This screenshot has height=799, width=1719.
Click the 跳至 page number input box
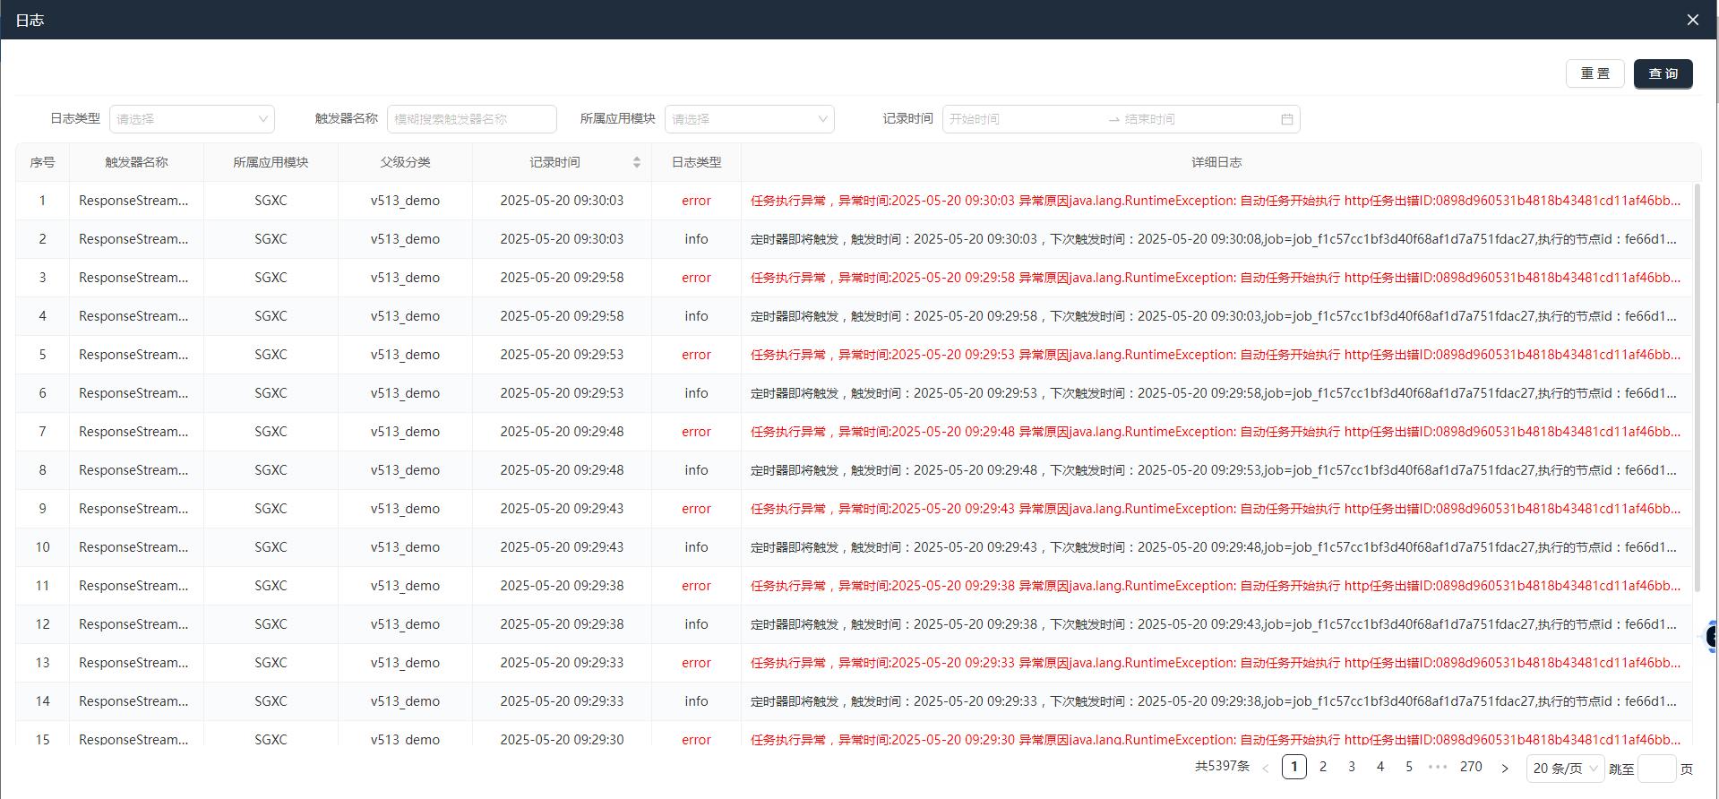(x=1656, y=769)
